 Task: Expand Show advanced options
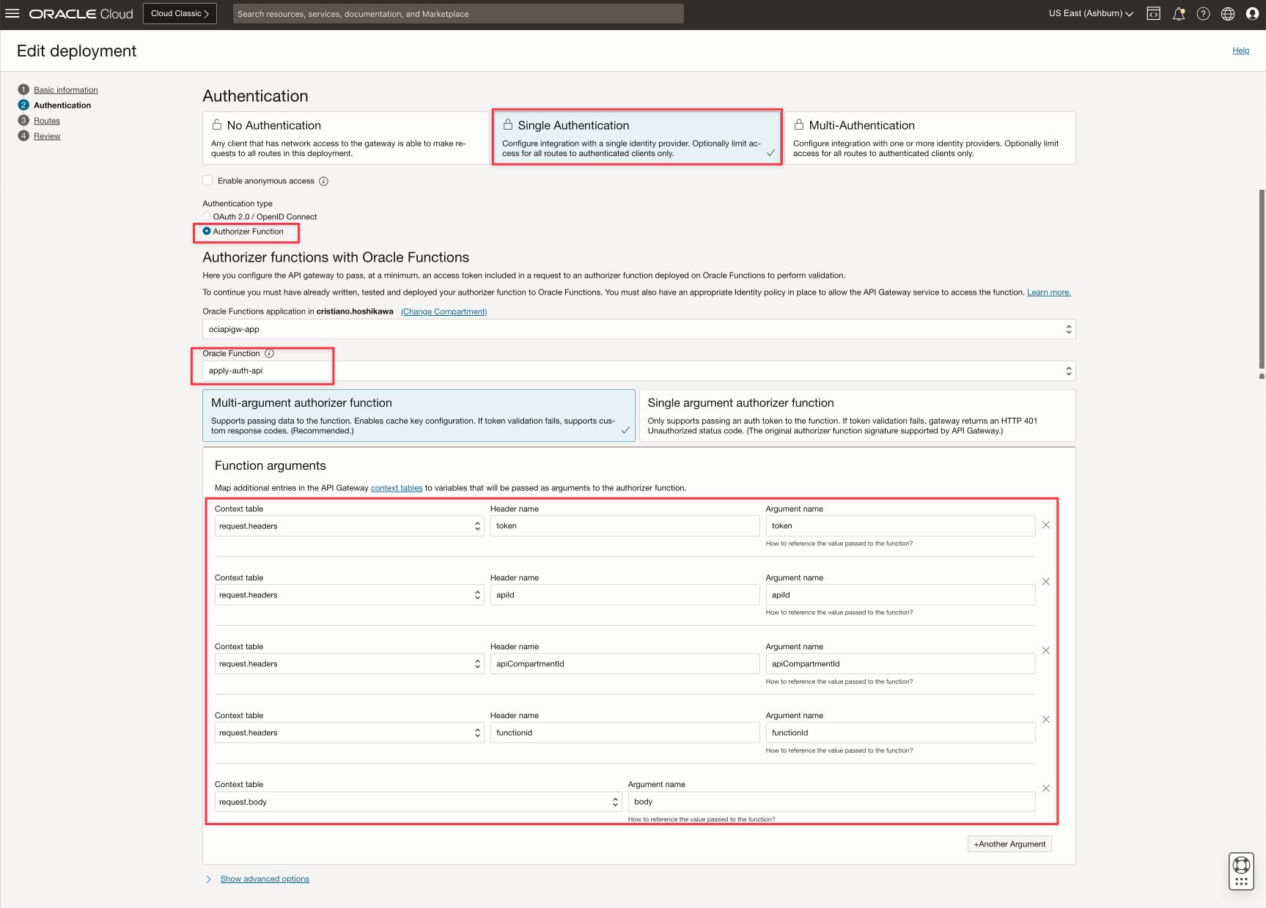[x=265, y=879]
